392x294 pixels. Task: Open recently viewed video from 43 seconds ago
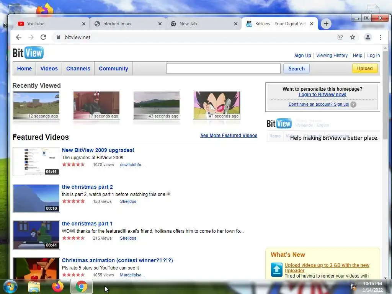[157, 105]
